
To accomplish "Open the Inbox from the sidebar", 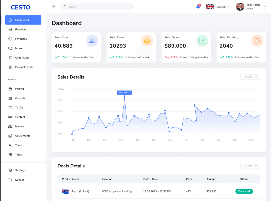I will (10, 48).
